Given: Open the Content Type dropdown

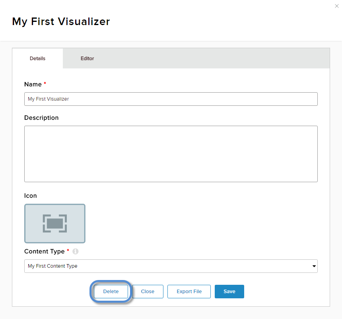Looking at the screenshot, I should (x=171, y=266).
